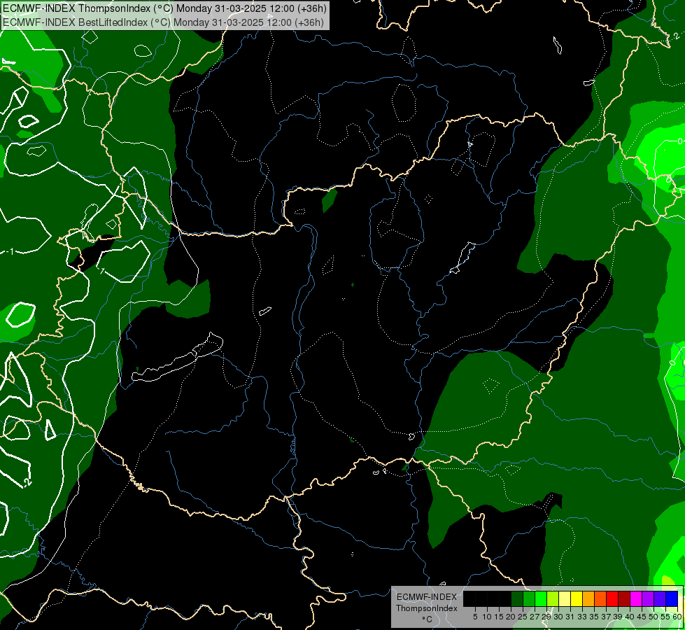Image resolution: width=685 pixels, height=630 pixels.
Task: Click the ThompsonIndex label in the legend box
Action: pyautogui.click(x=426, y=608)
